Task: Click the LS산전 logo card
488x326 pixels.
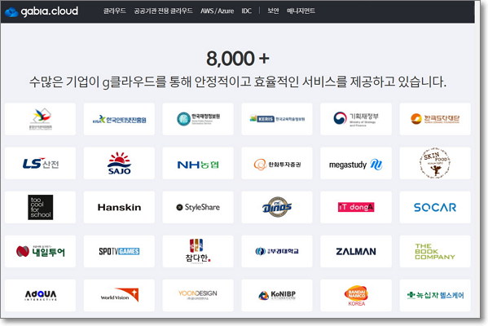Action: click(40, 163)
